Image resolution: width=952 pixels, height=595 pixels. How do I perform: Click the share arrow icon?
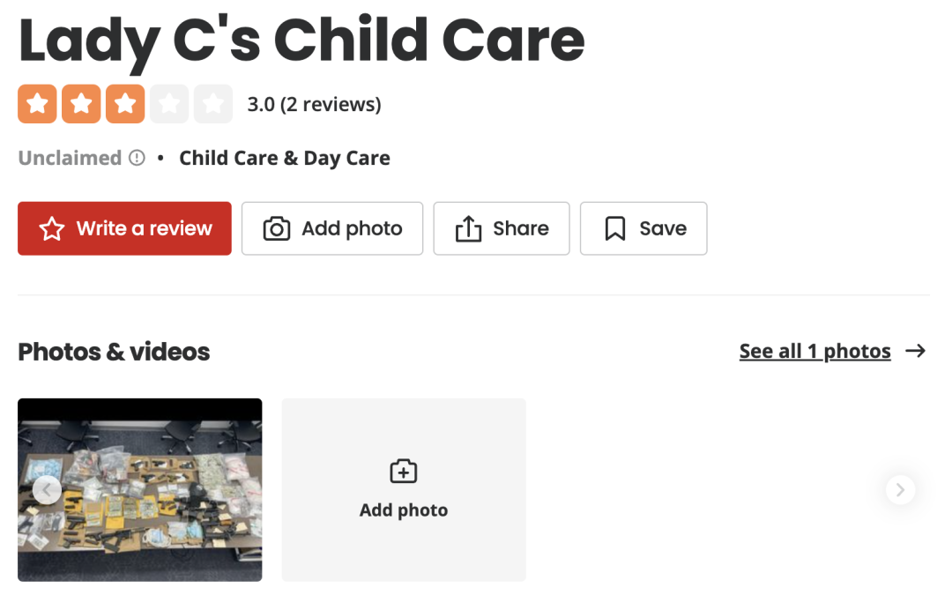(x=468, y=229)
